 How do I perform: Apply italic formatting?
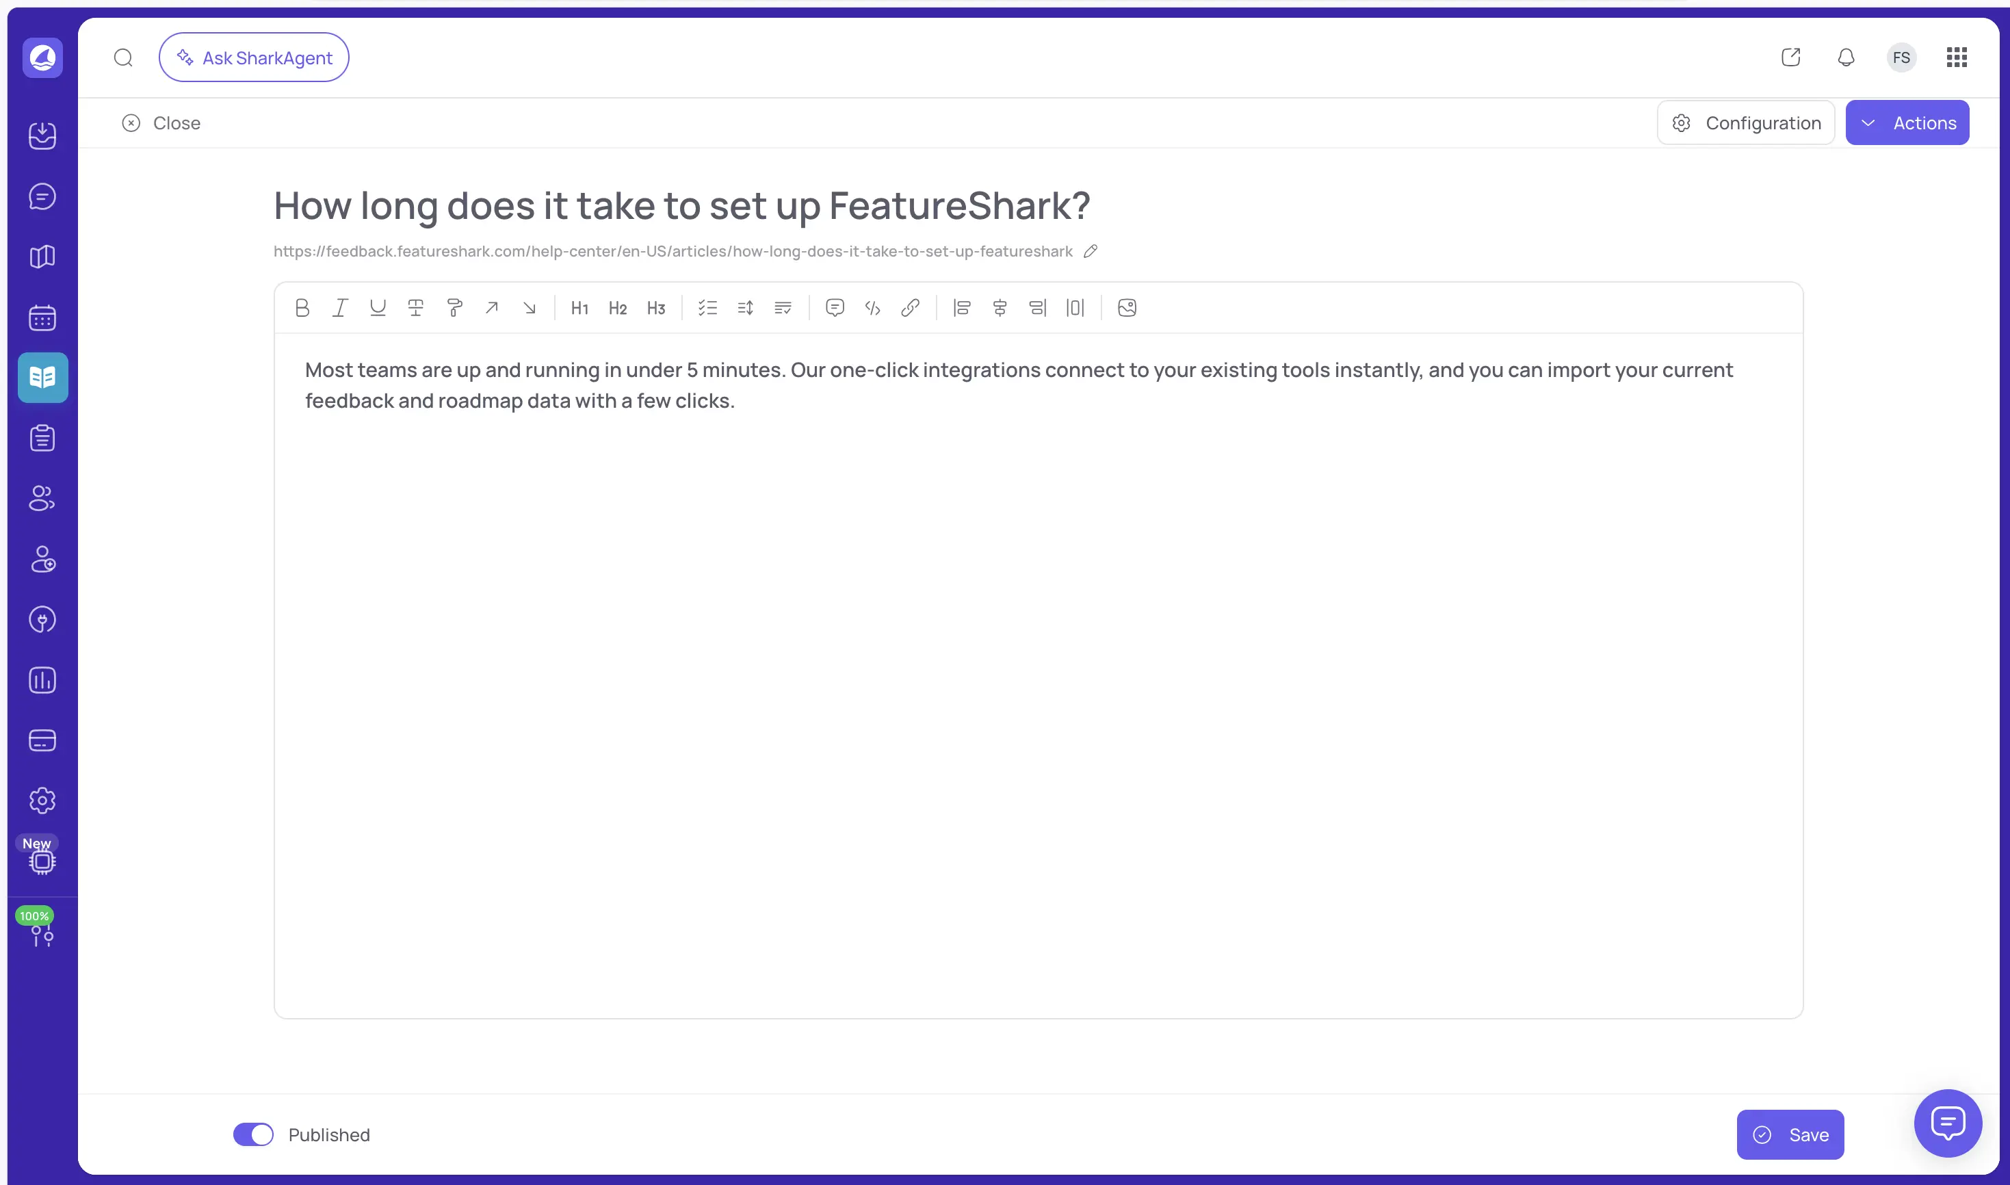point(340,309)
